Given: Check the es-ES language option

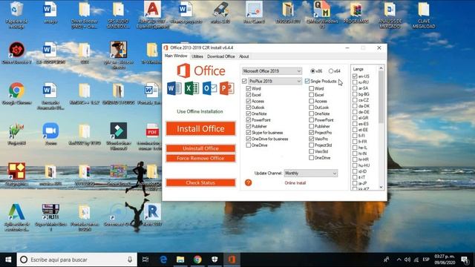Looking at the screenshot, I should coord(355,124).
